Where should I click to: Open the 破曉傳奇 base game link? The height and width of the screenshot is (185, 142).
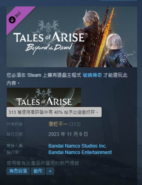tap(92, 75)
